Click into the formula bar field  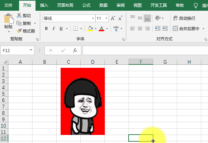(145, 50)
